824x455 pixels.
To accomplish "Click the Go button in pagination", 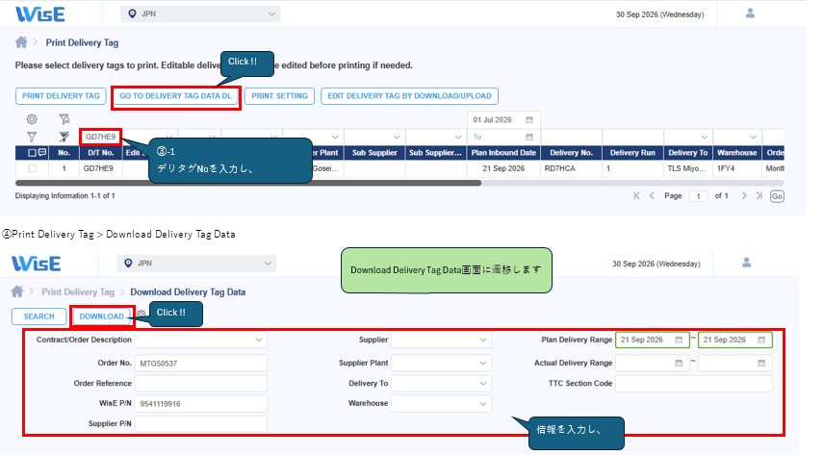I will 777,196.
